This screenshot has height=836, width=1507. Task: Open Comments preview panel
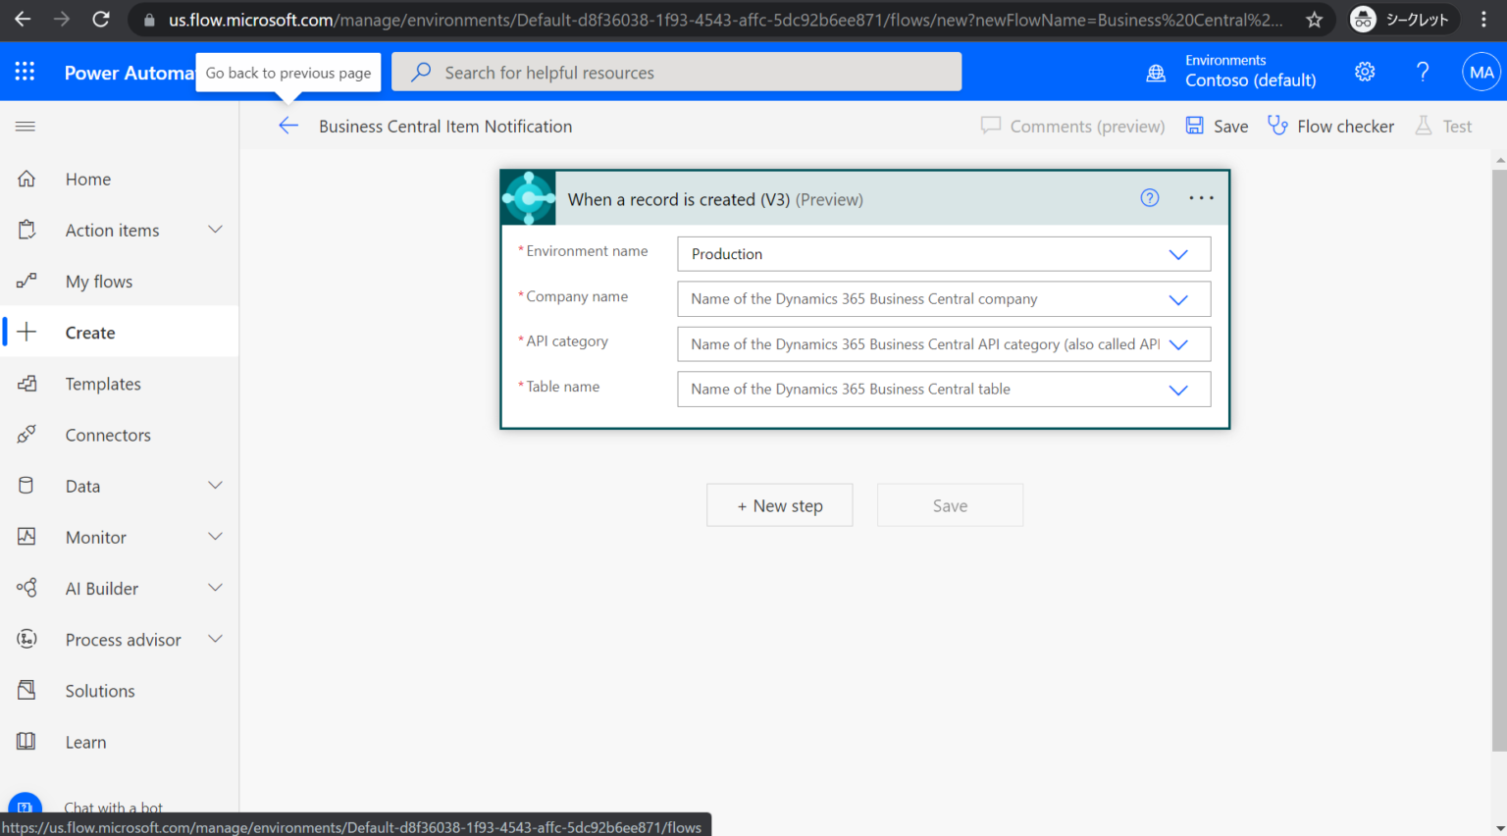coord(1072,126)
